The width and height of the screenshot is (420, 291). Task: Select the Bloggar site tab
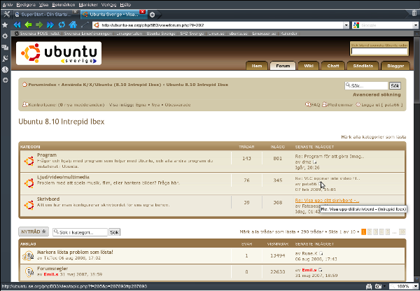coord(395,66)
